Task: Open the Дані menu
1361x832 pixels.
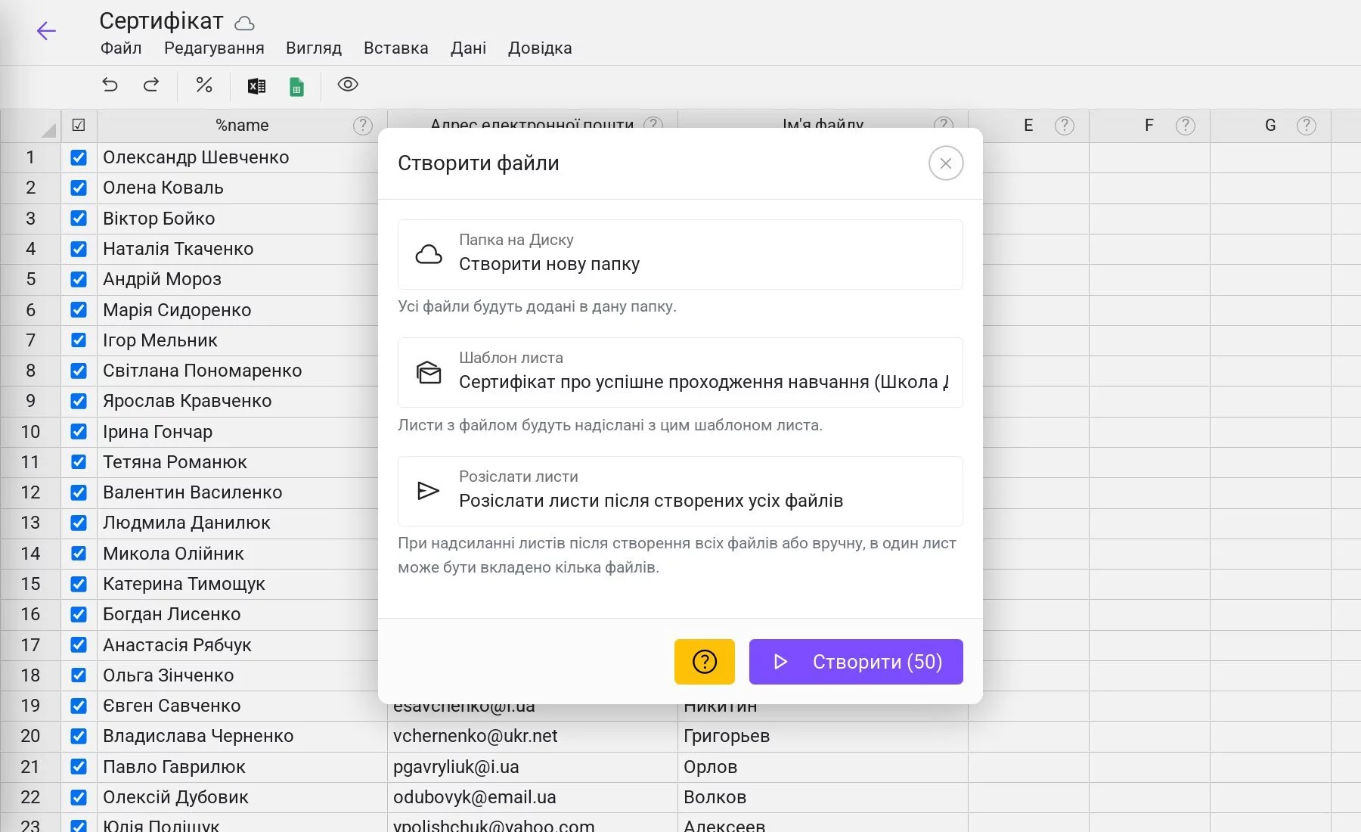Action: pyautogui.click(x=469, y=48)
